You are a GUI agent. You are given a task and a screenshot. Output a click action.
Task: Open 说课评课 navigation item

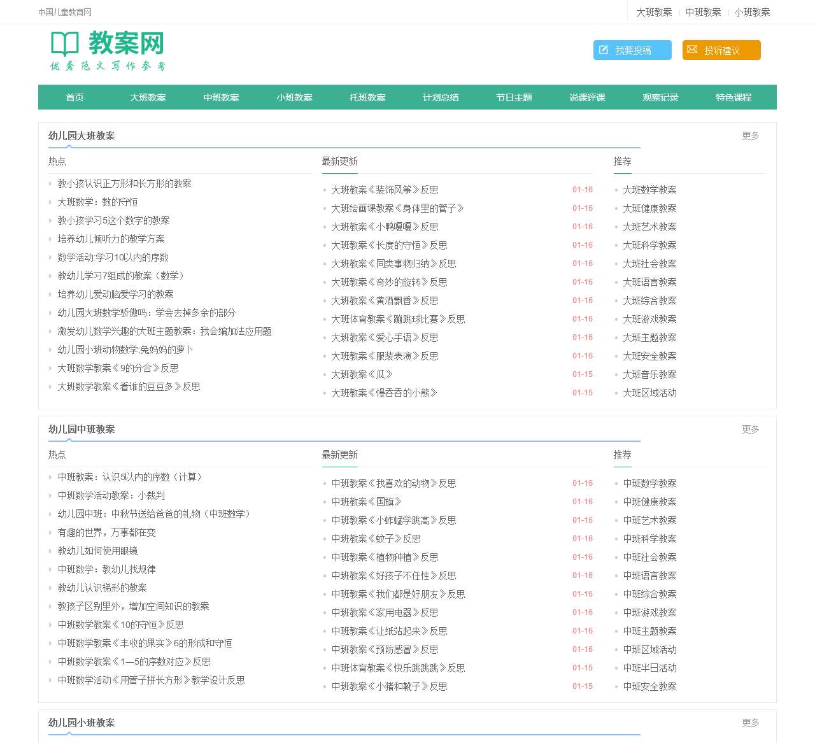587,97
